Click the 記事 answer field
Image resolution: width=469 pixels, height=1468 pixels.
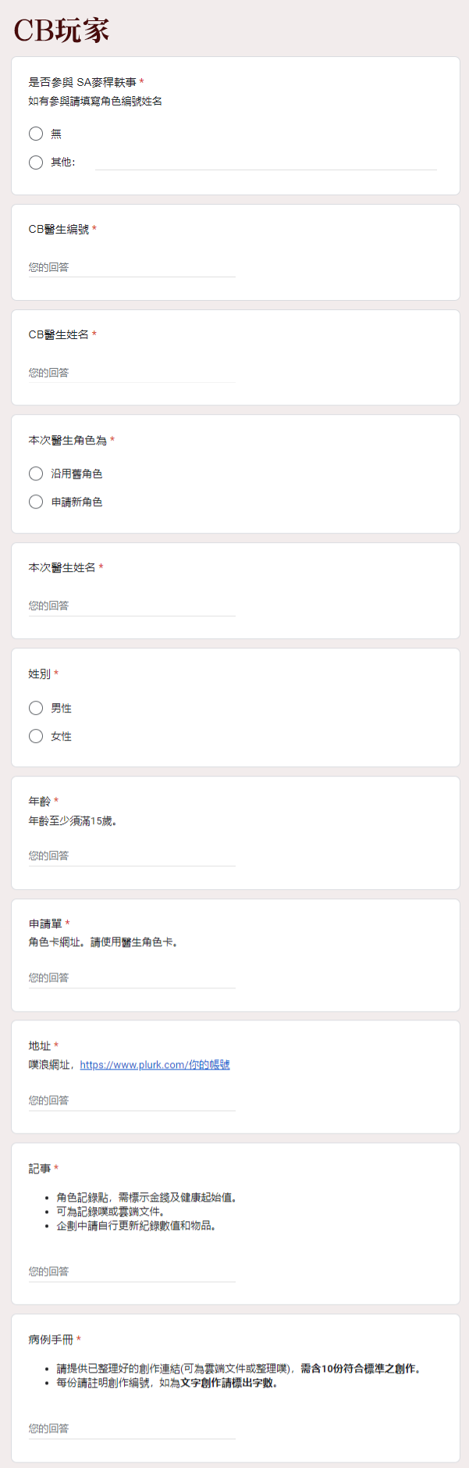coord(132,1271)
